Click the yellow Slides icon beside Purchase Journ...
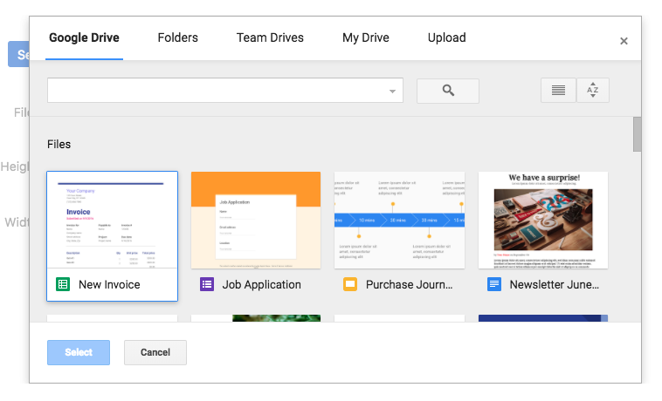 click(350, 284)
